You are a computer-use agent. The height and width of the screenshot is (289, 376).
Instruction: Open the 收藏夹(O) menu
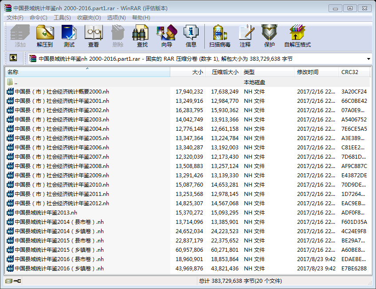[89, 18]
